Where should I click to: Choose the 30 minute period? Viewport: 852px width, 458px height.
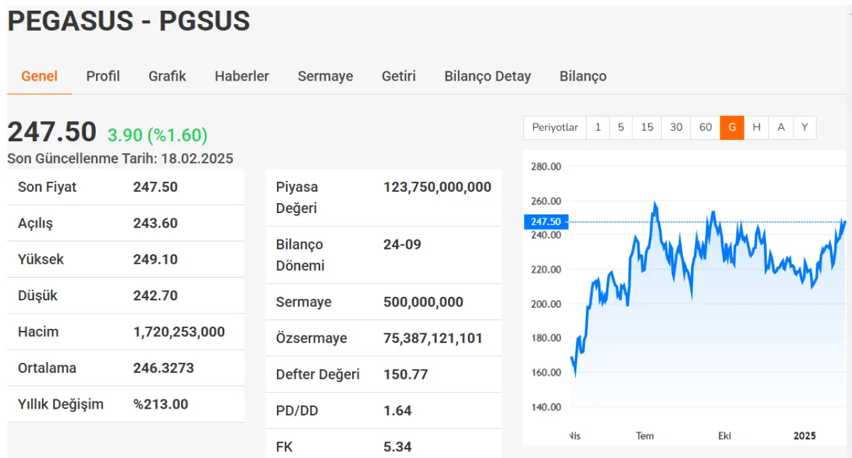tap(676, 127)
